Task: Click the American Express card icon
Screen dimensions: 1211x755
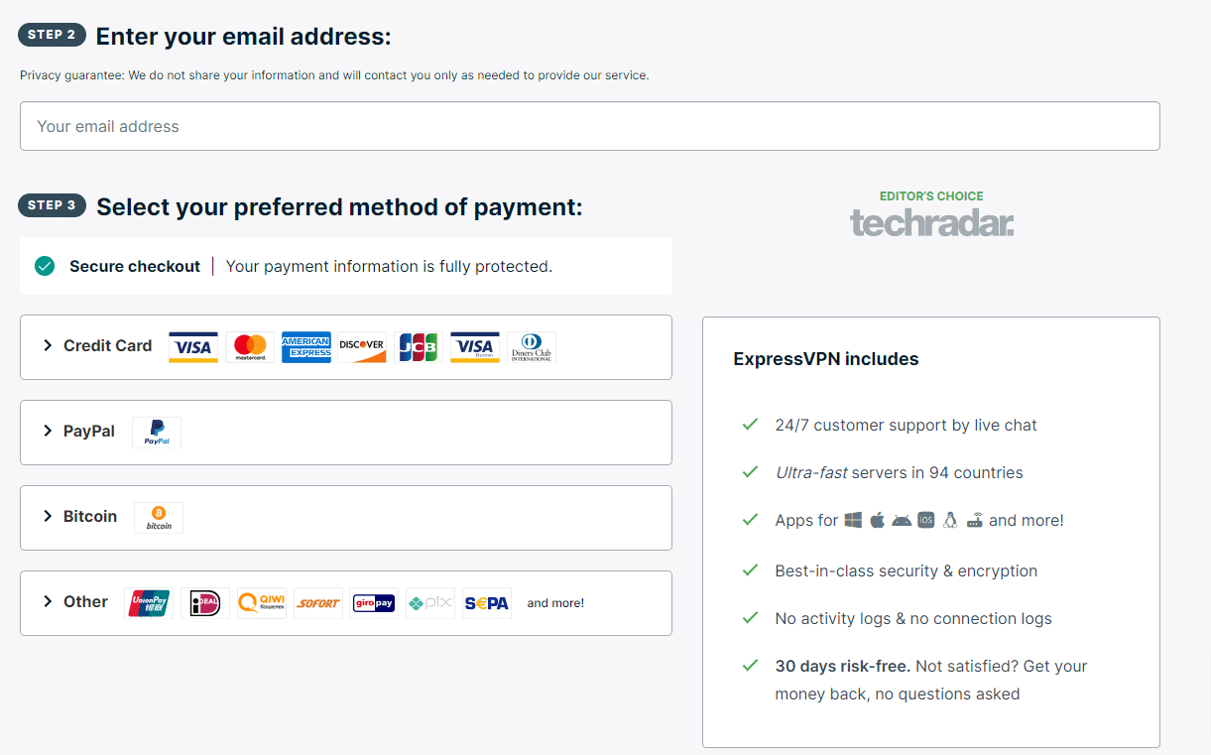Action: coord(306,347)
